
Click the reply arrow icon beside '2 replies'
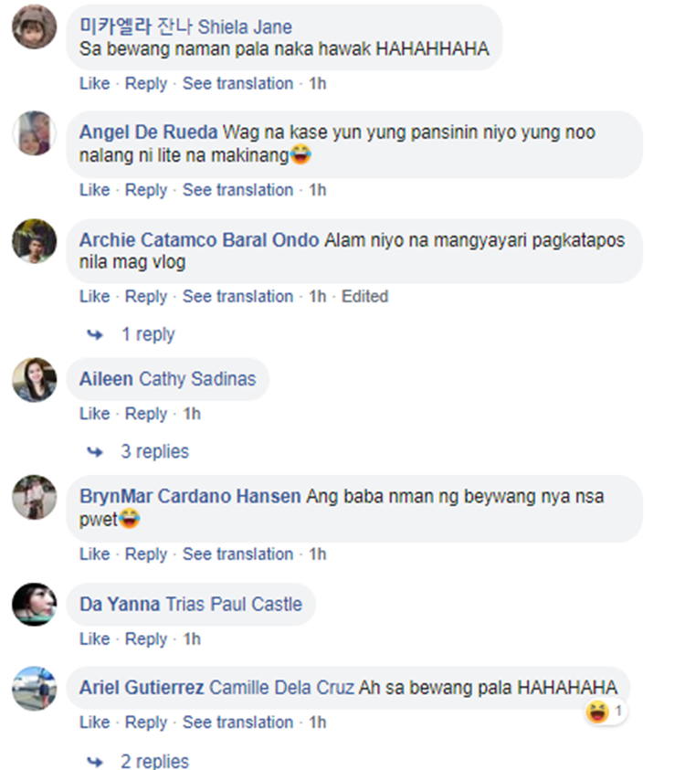(x=95, y=762)
